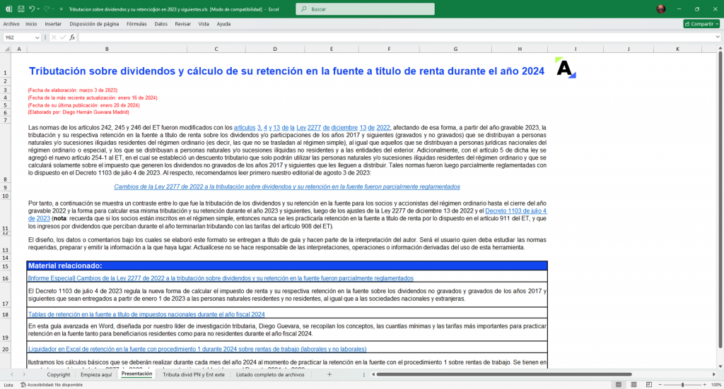Open Disposición de página tab
The image size is (724, 389).
coord(94,24)
